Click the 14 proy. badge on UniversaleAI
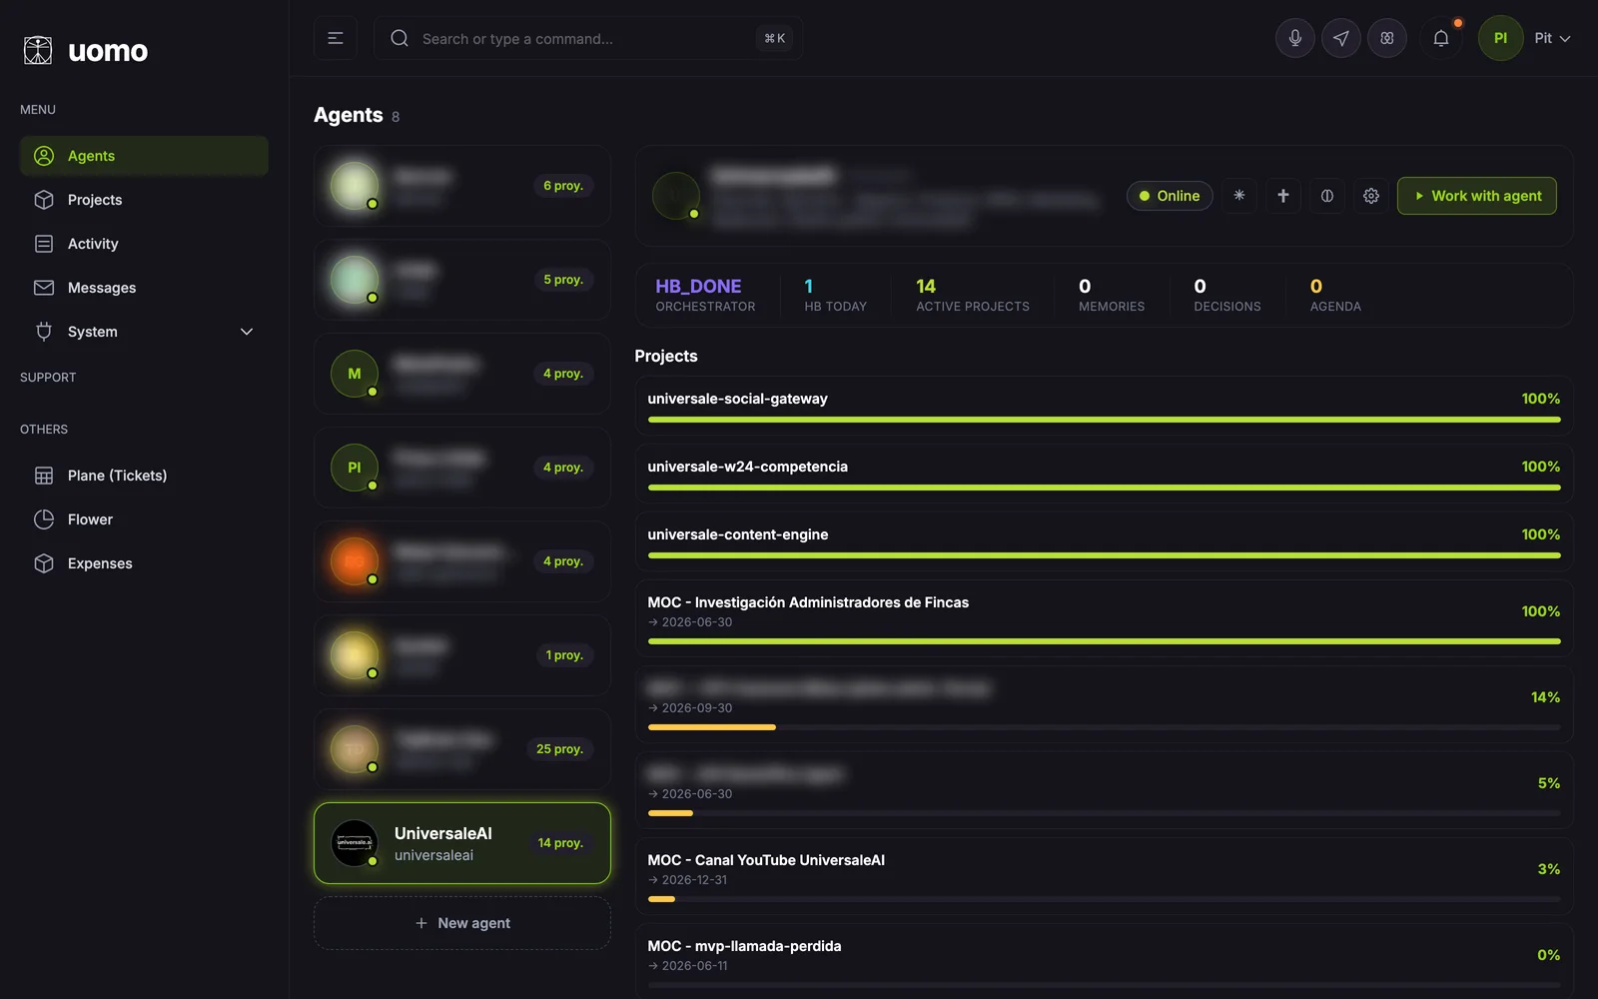This screenshot has width=1598, height=999. point(560,843)
